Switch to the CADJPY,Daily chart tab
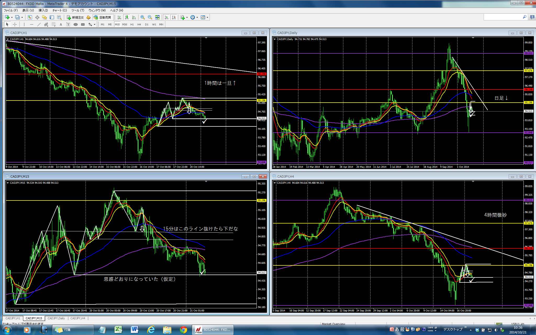 (x=56, y=318)
